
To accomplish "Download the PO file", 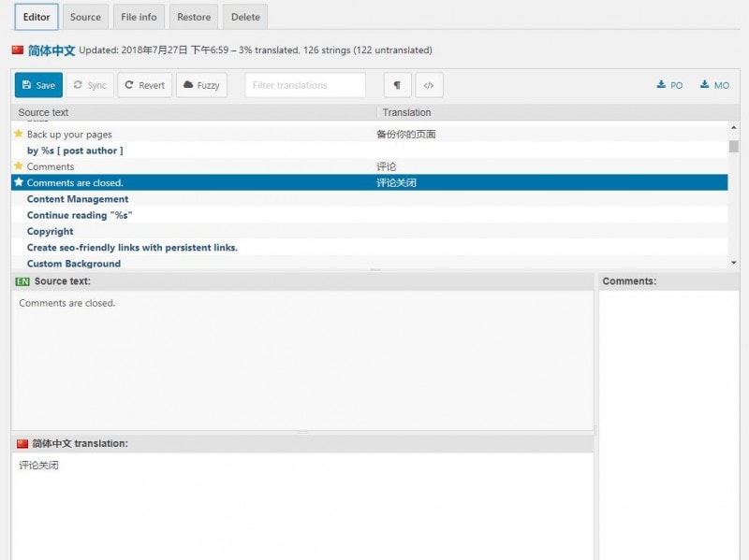I will (669, 85).
